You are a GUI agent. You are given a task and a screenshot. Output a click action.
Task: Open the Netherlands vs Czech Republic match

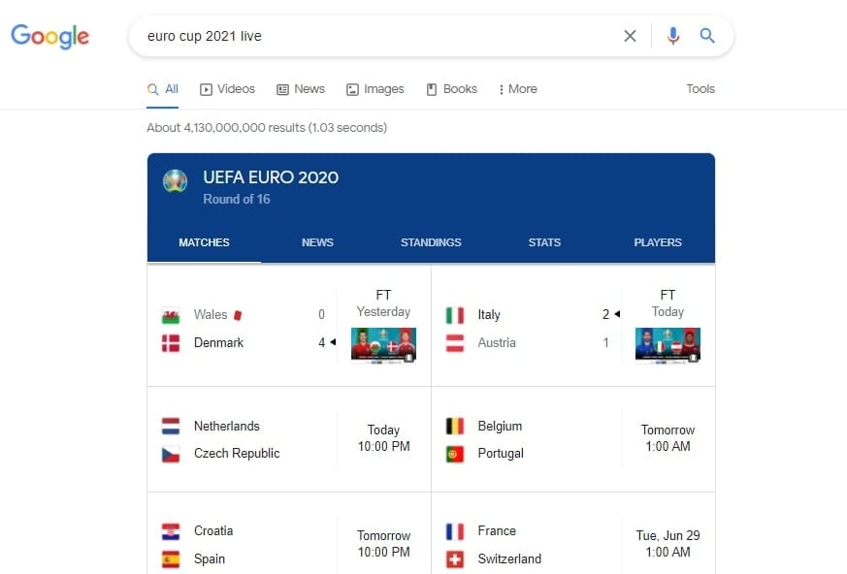289,439
